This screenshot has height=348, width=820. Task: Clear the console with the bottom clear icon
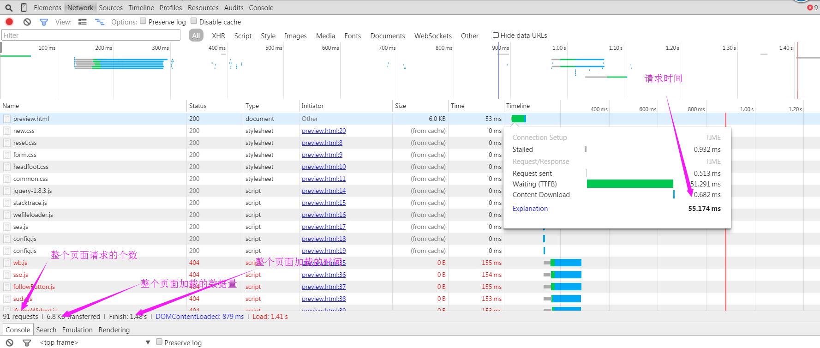[x=10, y=342]
